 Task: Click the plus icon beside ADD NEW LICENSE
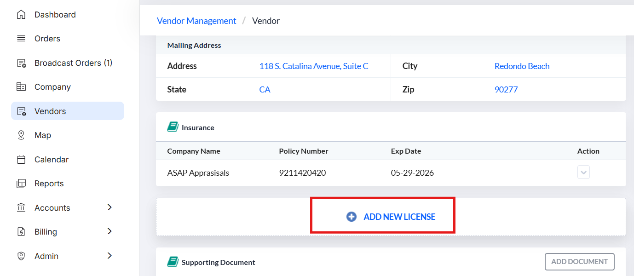[x=351, y=216]
